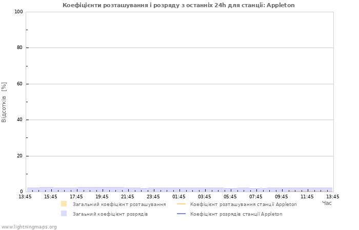Click the blue line icon in the legend

181,214
